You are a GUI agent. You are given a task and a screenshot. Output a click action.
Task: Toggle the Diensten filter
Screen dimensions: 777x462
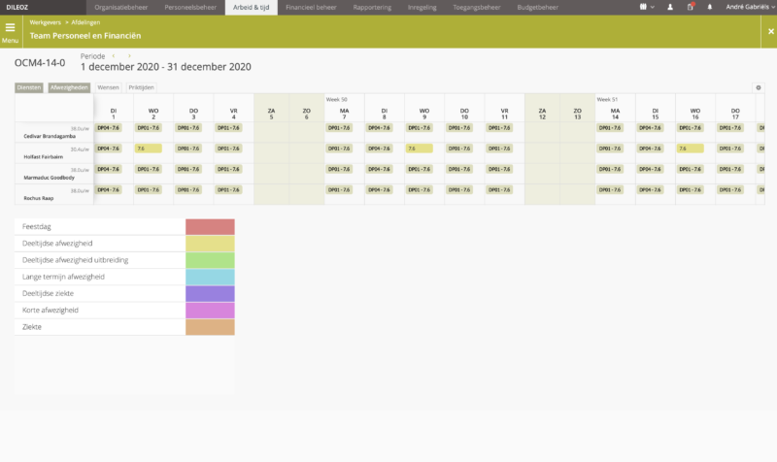point(29,87)
